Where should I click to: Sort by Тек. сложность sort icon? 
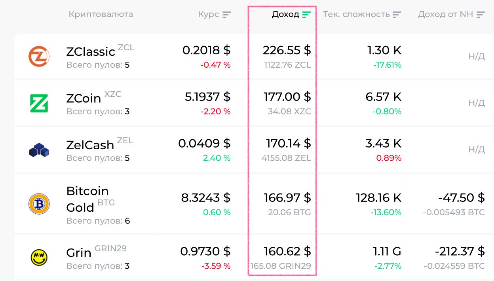[x=397, y=15]
